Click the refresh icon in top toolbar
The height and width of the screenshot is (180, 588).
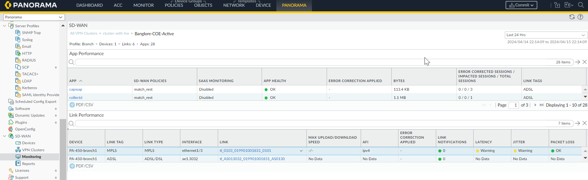coord(572,17)
